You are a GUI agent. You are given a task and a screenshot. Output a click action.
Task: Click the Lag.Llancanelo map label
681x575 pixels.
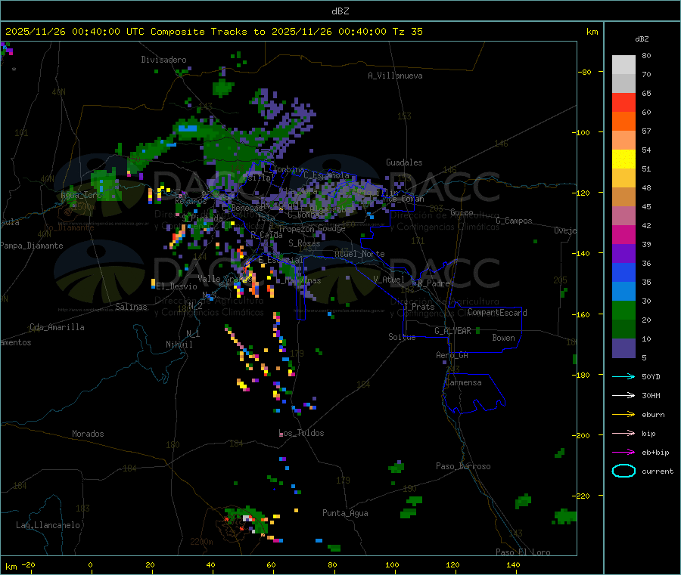pos(48,525)
